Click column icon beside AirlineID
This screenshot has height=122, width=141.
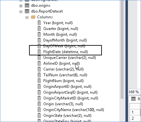[39, 63]
